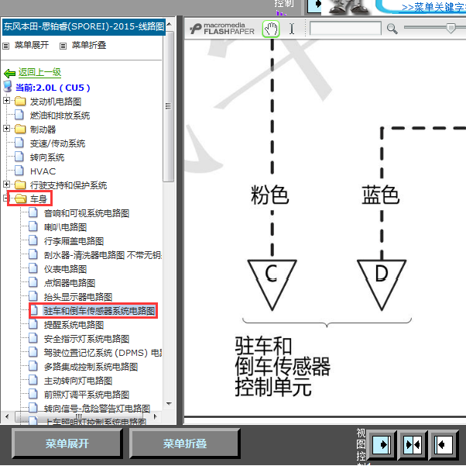Click connector C triangle in diagram
The image size is (466, 466).
272,285
